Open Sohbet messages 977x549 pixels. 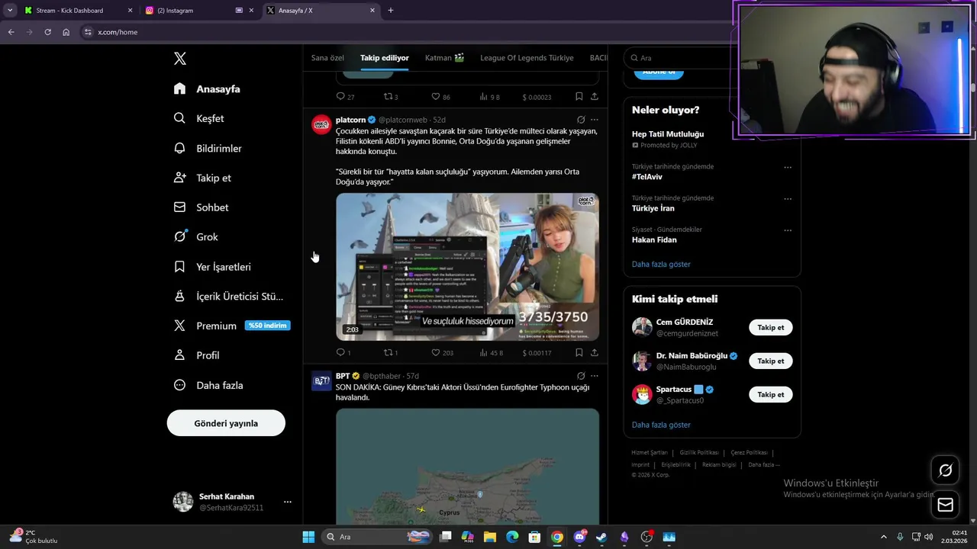201,207
